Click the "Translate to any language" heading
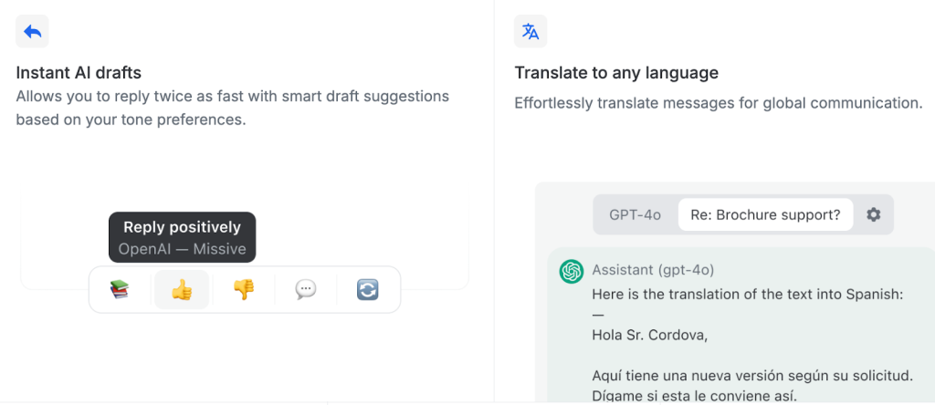Viewport: 935px width, 405px height. pos(616,72)
